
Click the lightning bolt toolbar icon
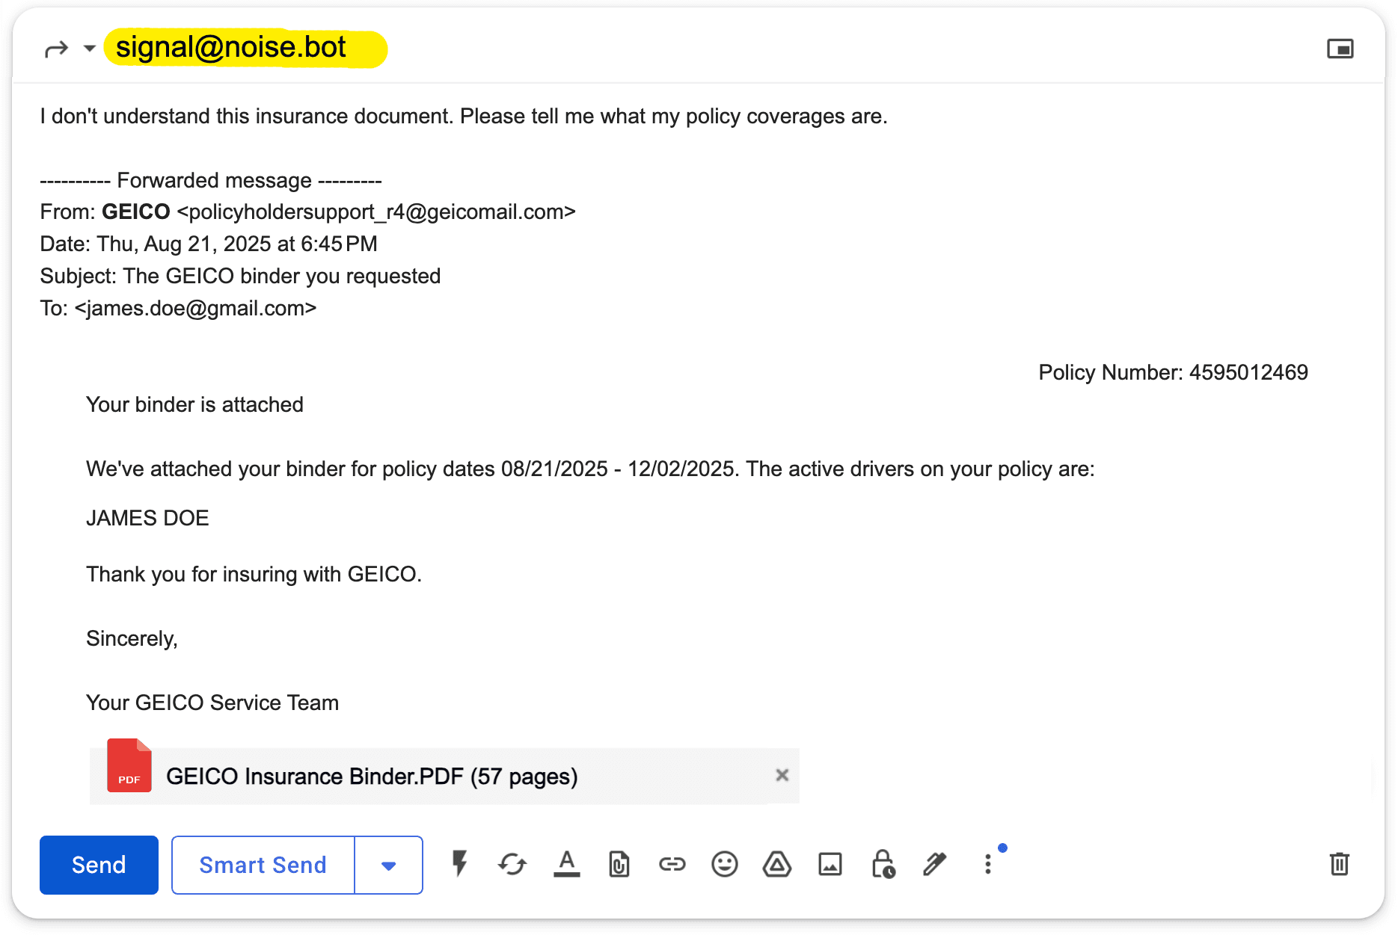(459, 865)
